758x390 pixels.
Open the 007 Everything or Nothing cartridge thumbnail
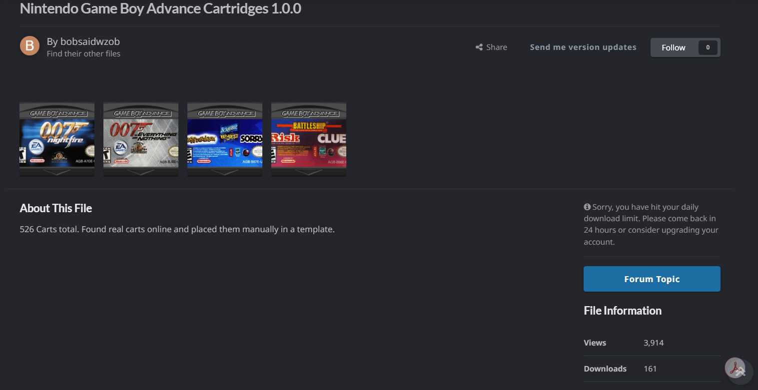pyautogui.click(x=141, y=139)
